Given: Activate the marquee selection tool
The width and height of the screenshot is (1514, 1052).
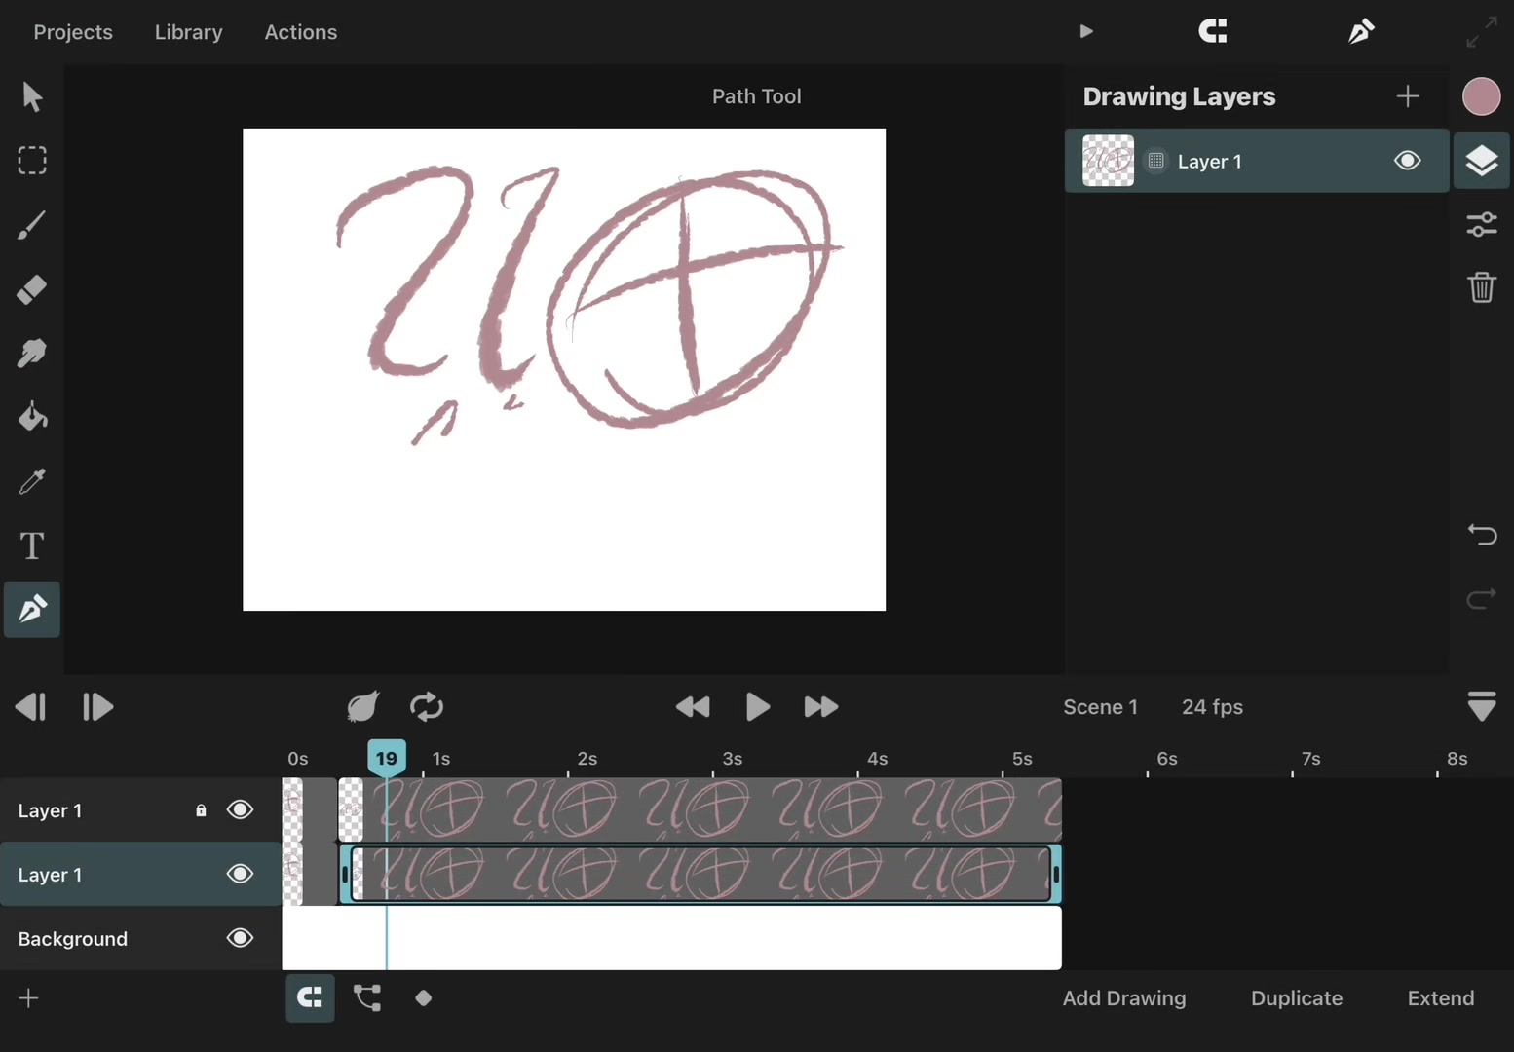Looking at the screenshot, I should 31,161.
